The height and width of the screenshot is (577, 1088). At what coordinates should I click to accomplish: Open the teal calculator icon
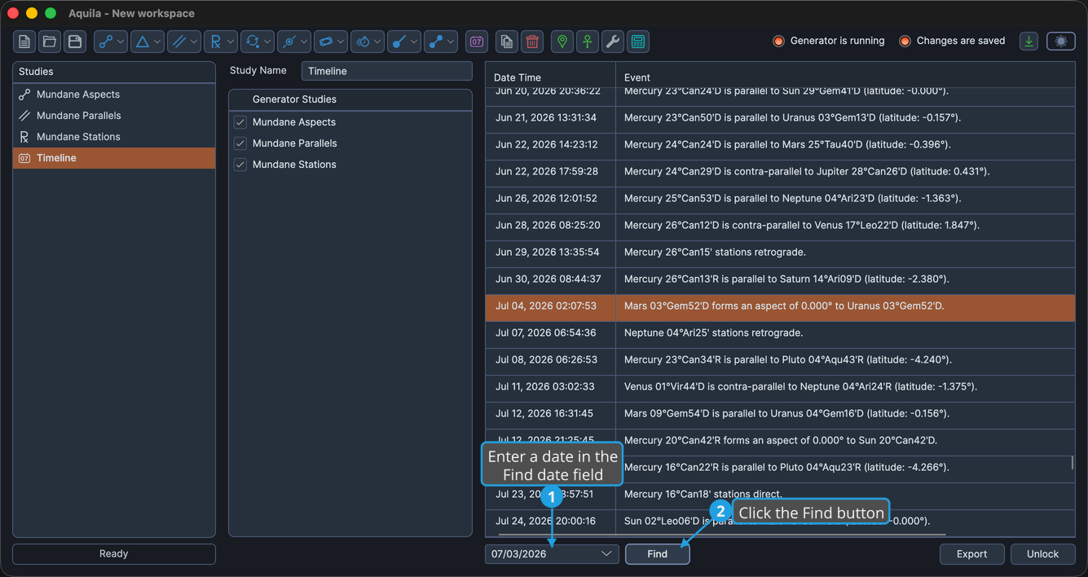638,42
